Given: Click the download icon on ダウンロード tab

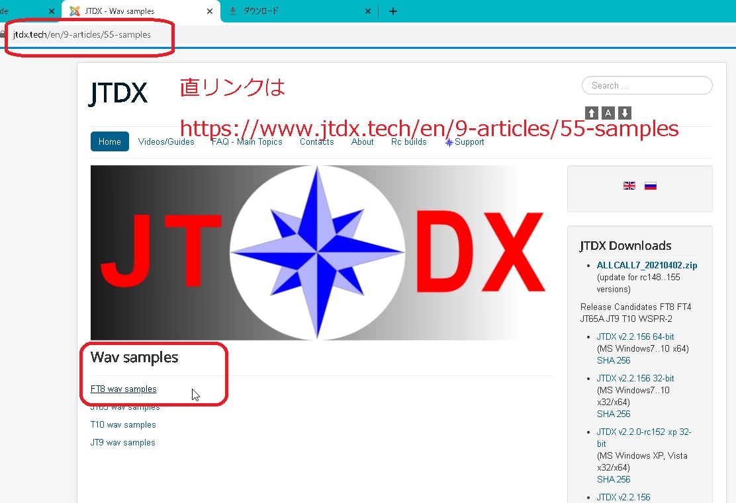Looking at the screenshot, I should (x=232, y=11).
